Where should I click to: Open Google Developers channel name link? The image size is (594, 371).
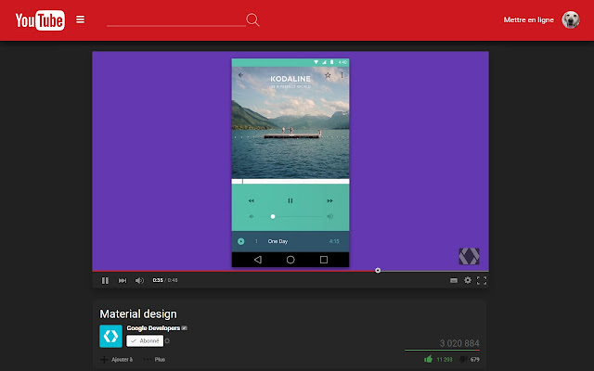click(153, 328)
